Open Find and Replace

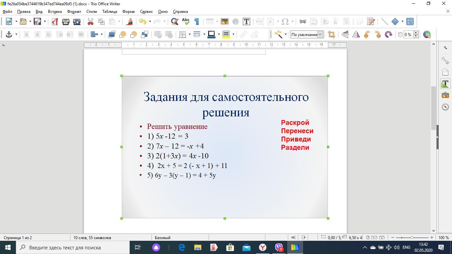(174, 21)
